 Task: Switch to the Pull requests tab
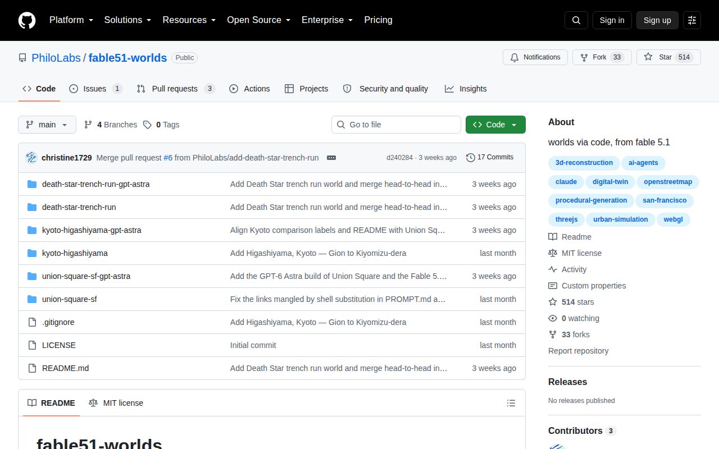(x=176, y=89)
